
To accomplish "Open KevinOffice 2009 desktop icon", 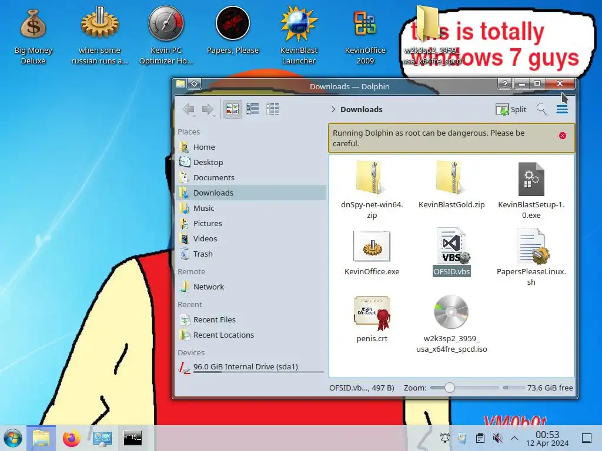I will click(365, 37).
